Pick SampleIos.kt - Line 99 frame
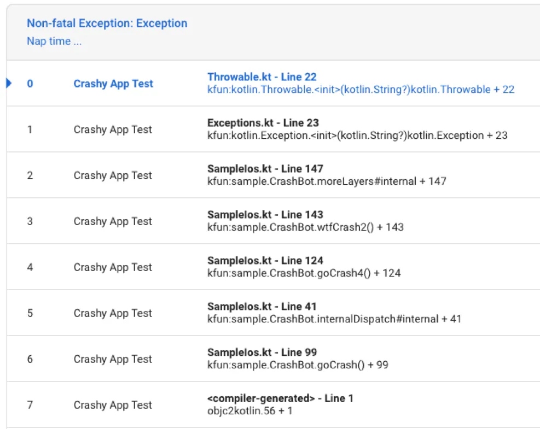 click(x=274, y=359)
